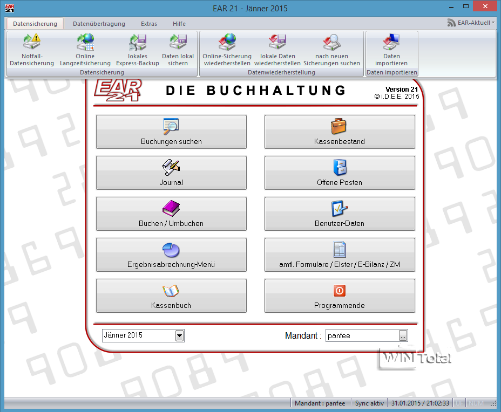Image resolution: width=501 pixels, height=412 pixels.
Task: Click the date and time in status bar
Action: [420, 403]
